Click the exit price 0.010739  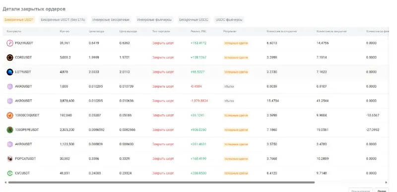pyautogui.click(x=127, y=87)
